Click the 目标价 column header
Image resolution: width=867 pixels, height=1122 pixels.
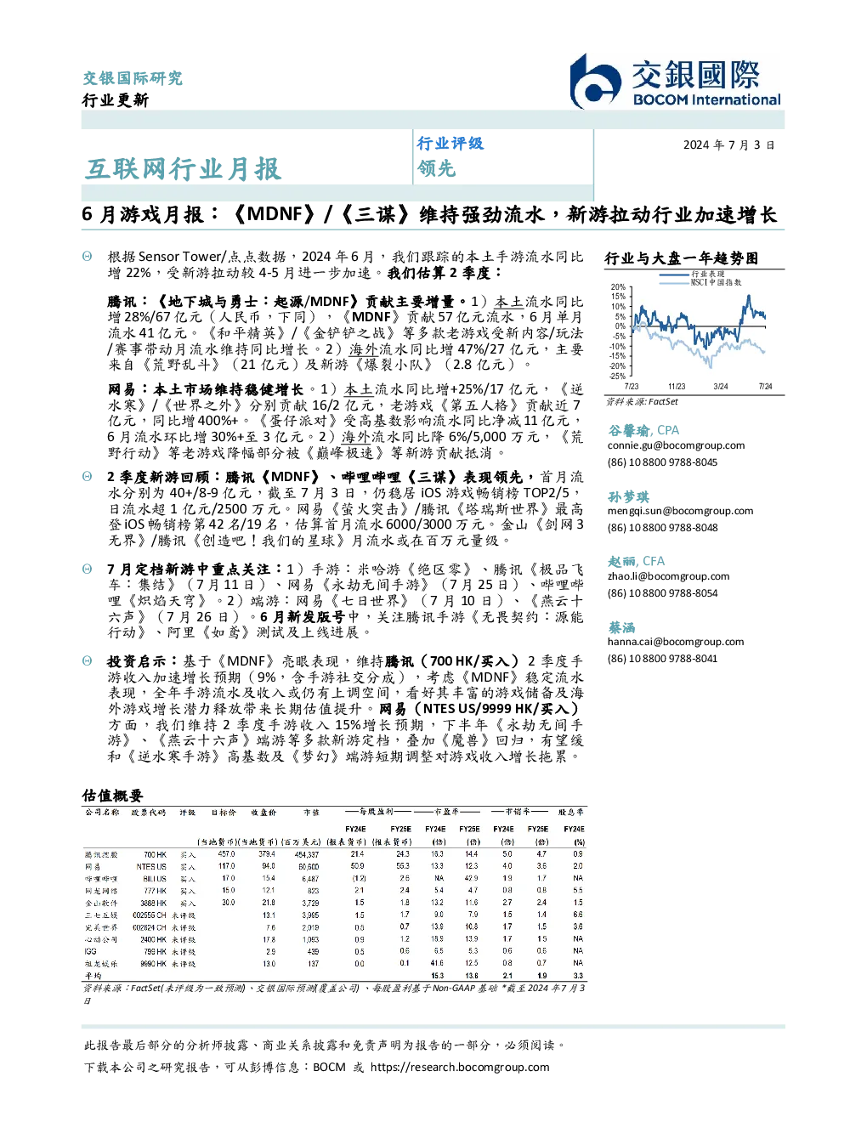point(224,813)
